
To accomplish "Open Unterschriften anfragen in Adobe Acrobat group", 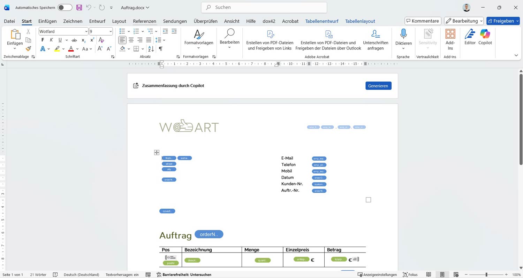I will click(376, 38).
